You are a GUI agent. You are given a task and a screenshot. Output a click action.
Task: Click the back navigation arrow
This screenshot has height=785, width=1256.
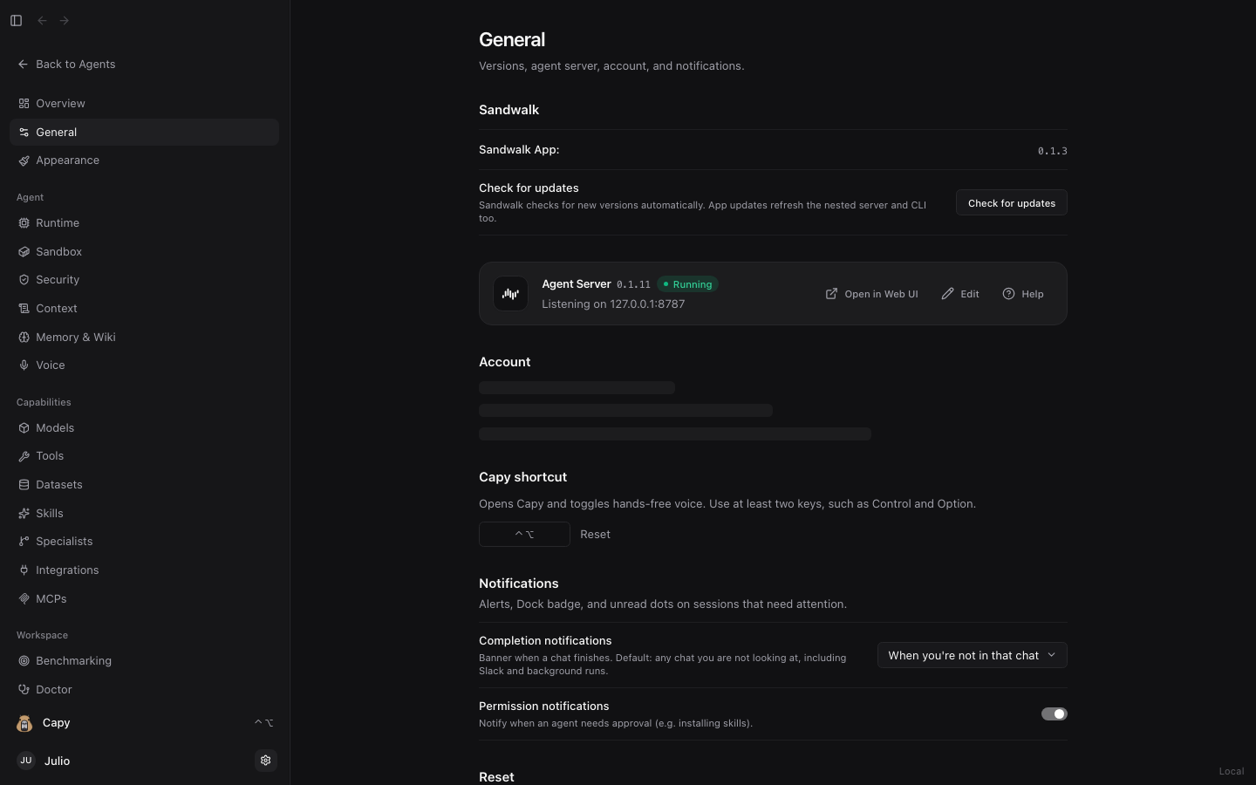(x=42, y=21)
